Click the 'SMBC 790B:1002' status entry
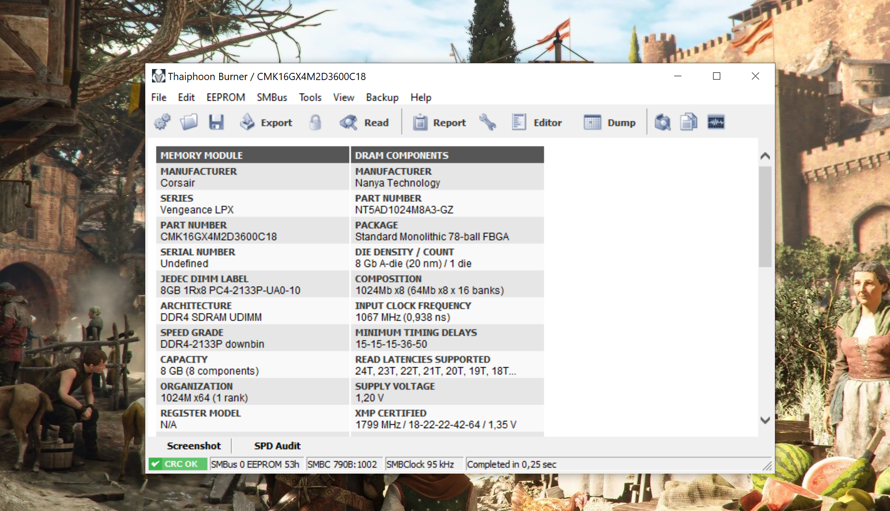 pos(343,464)
